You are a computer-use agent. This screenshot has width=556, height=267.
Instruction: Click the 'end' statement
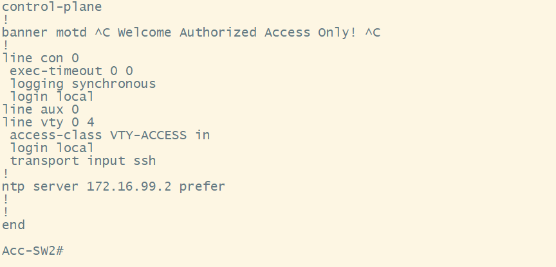(x=14, y=225)
